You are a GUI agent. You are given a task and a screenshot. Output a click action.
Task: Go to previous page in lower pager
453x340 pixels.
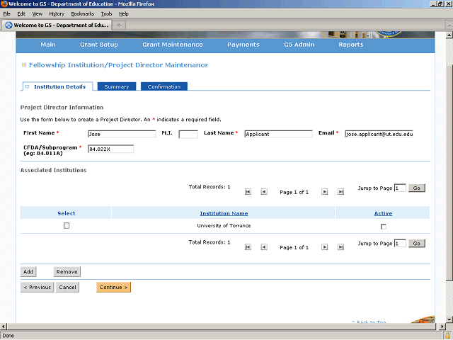[264, 247]
